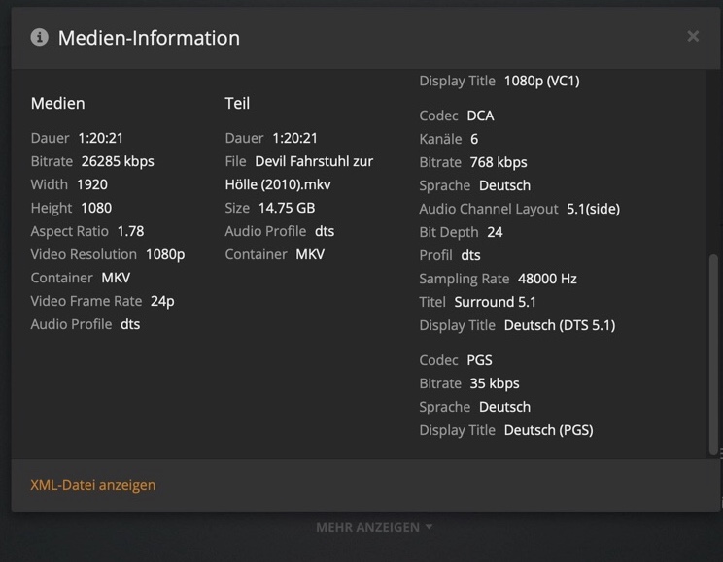The width and height of the screenshot is (723, 562).
Task: Open the XML-Datei anzeigen link
Action: (93, 485)
